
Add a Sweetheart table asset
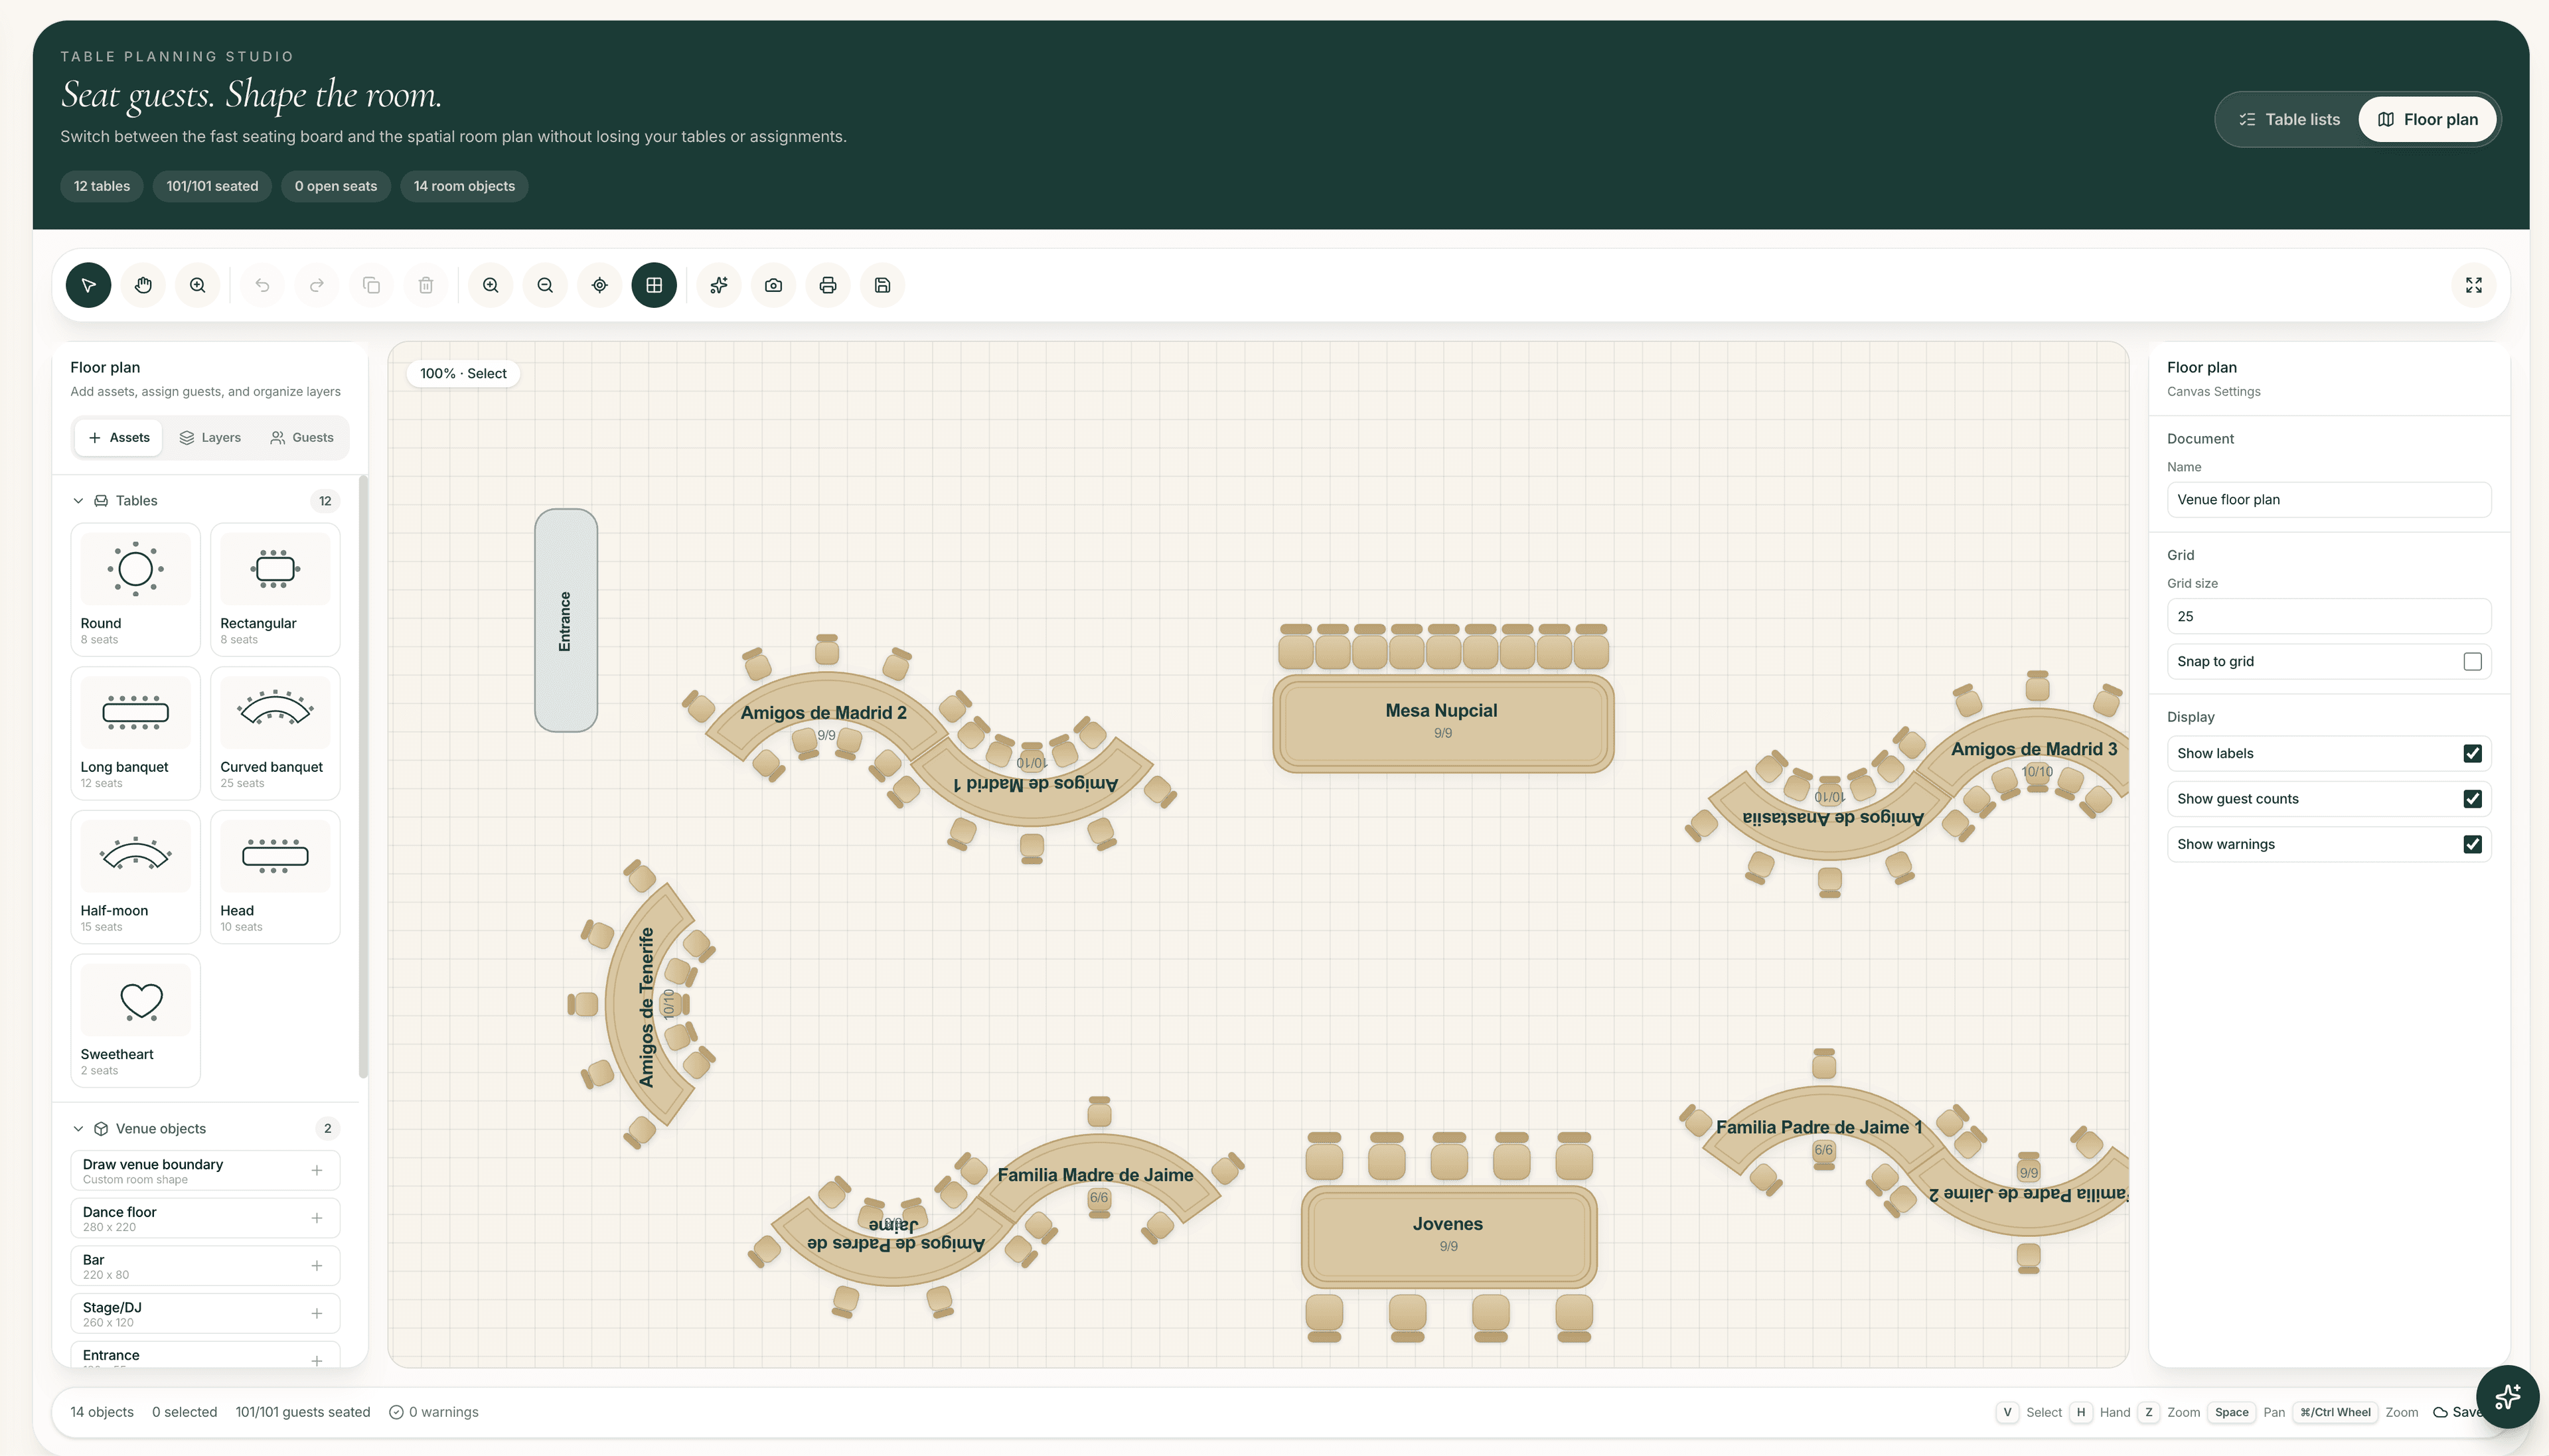click(136, 1020)
